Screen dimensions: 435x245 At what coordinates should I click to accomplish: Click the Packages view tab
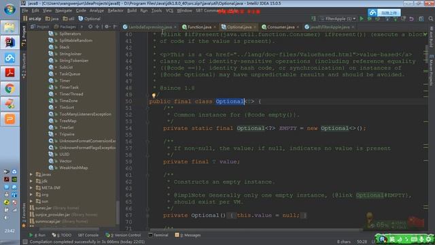[x=65, y=27]
